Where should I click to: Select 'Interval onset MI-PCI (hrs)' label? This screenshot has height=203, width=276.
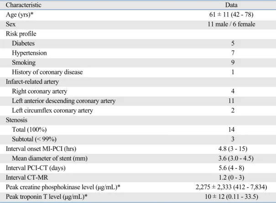coord(41,149)
